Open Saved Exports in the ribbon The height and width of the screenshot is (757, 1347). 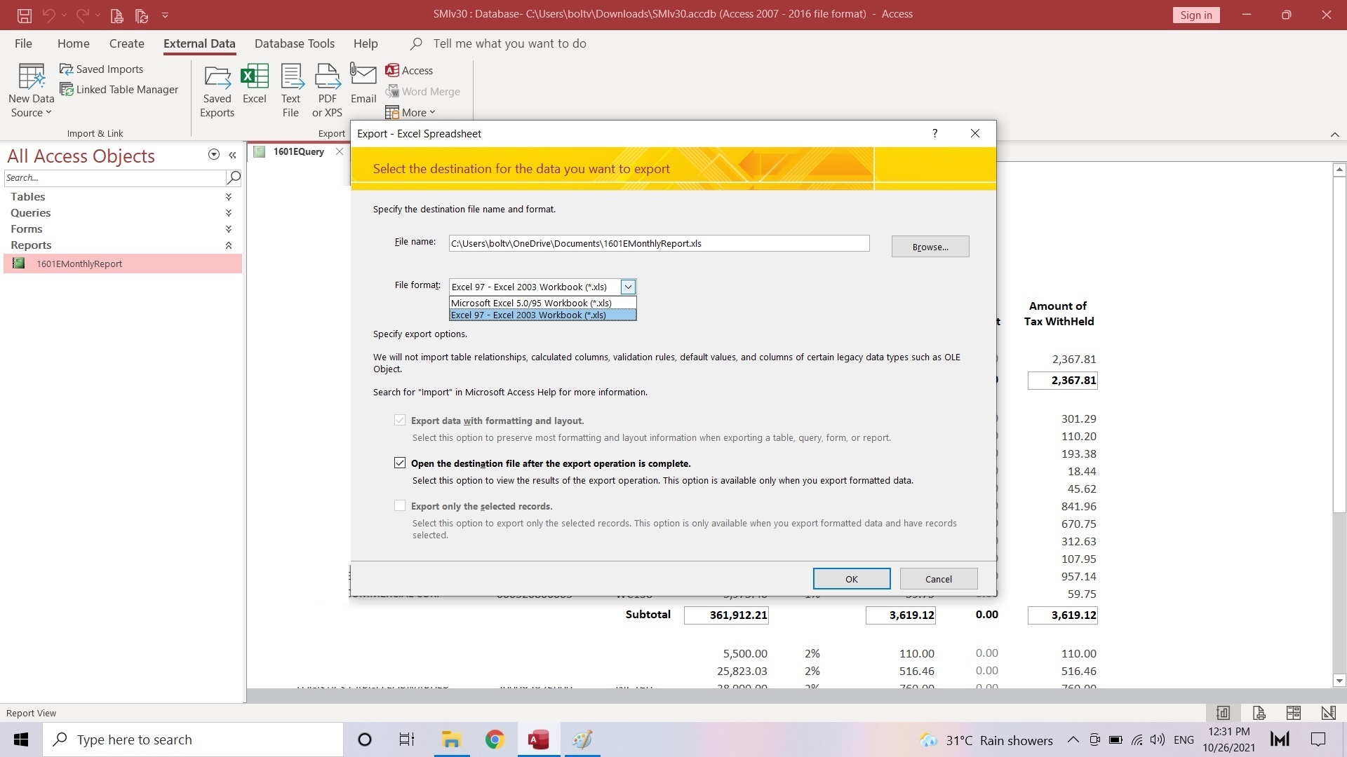tap(217, 77)
